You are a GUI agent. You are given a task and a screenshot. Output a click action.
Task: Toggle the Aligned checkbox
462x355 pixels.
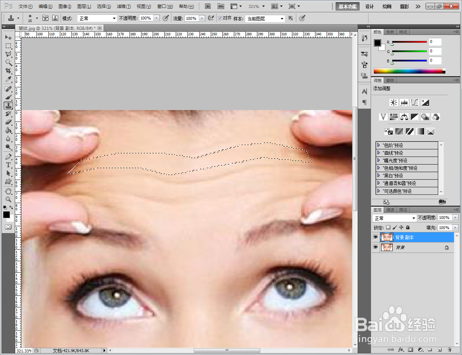click(x=220, y=18)
